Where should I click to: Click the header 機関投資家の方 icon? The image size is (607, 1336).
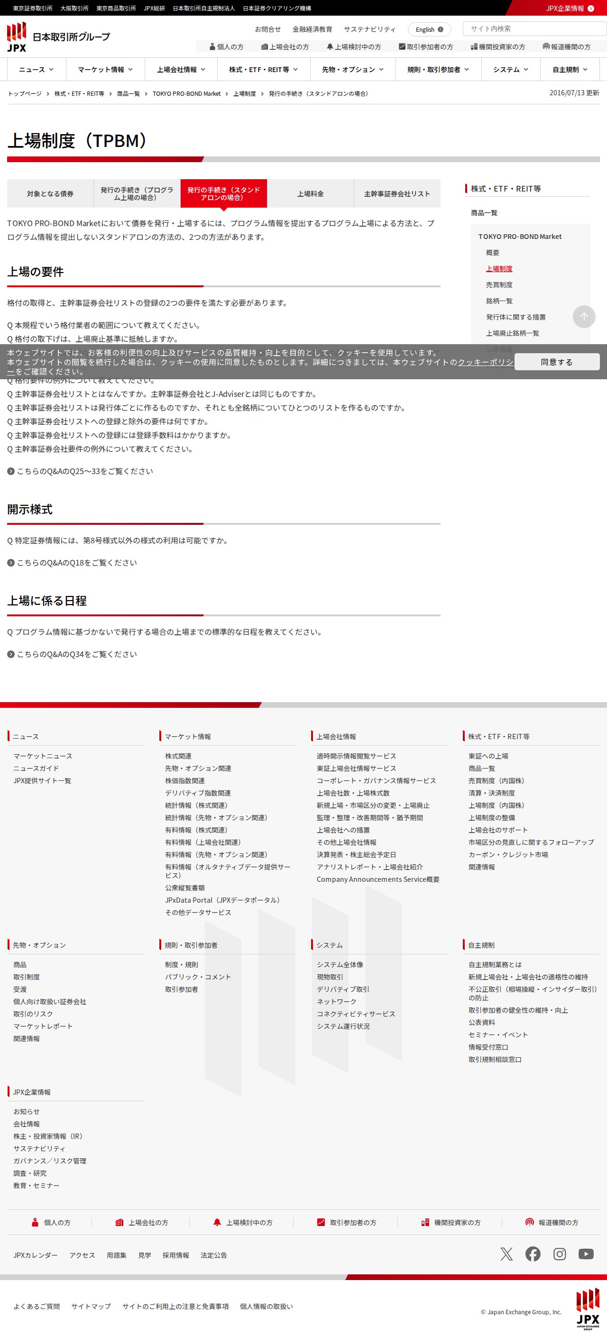click(474, 46)
